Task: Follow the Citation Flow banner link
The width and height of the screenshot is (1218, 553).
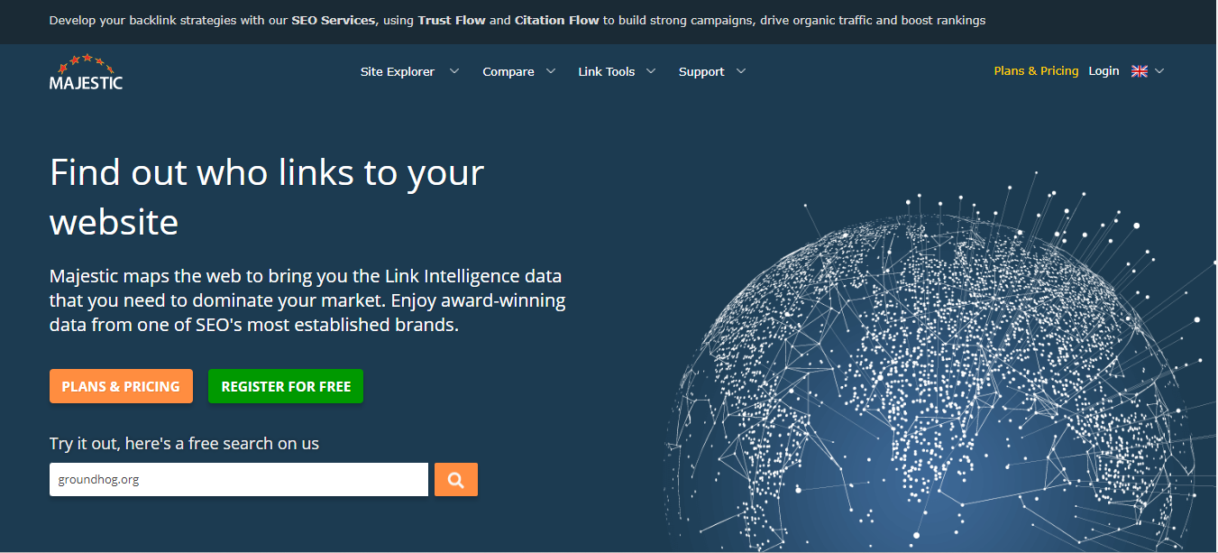Action: coord(557,20)
